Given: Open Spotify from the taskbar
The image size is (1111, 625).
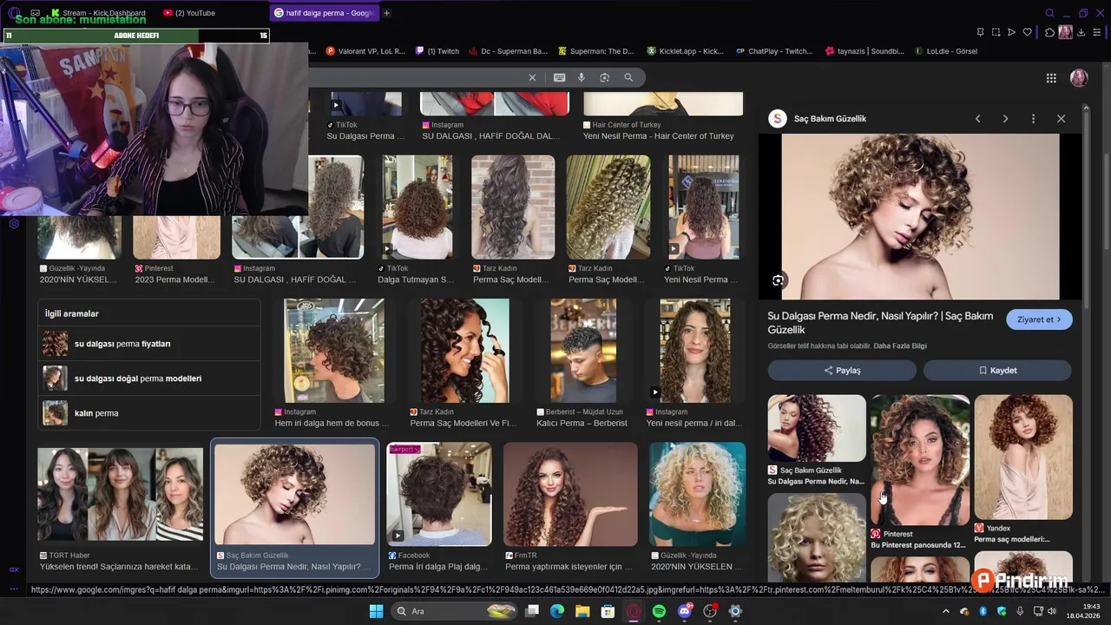Looking at the screenshot, I should coord(659,611).
